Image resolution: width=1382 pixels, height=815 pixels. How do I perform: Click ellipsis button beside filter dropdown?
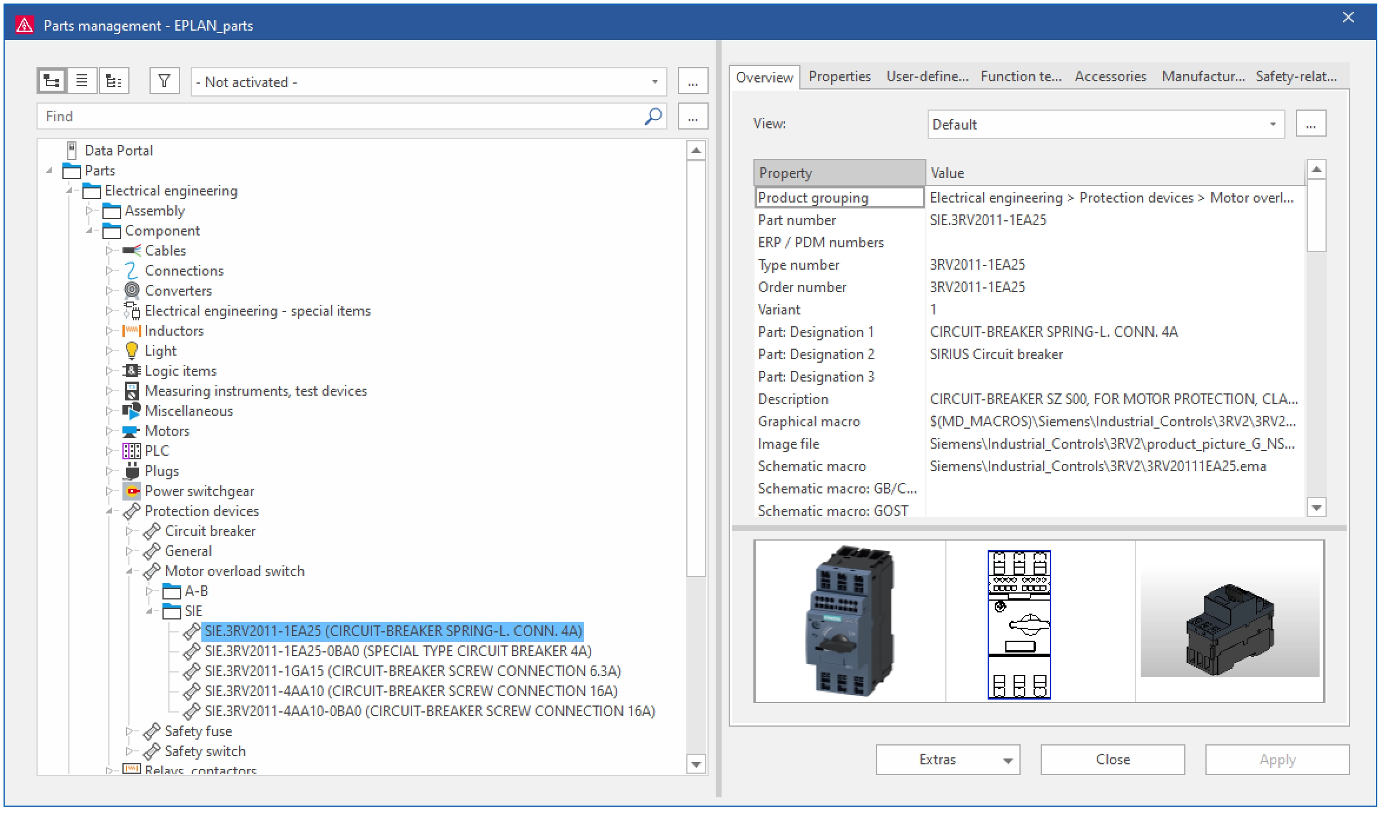point(693,81)
